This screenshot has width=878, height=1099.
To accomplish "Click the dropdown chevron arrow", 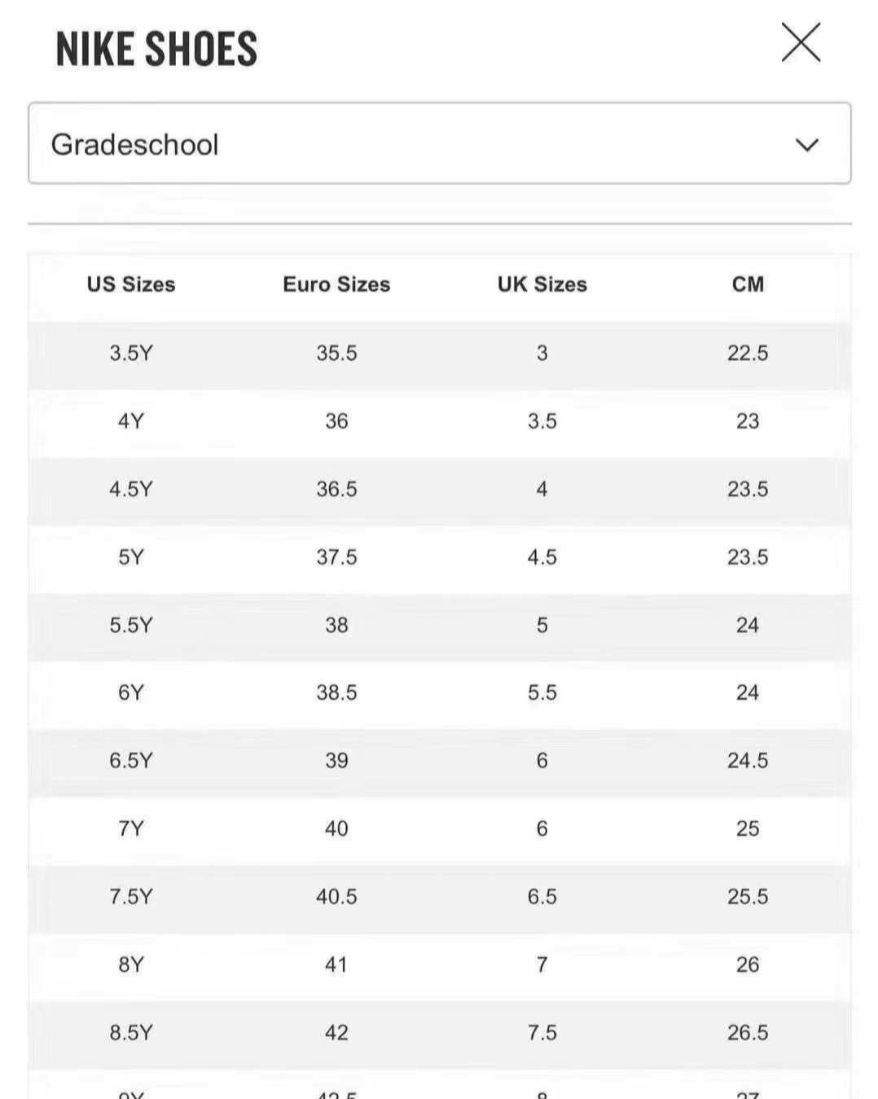I will coord(806,145).
